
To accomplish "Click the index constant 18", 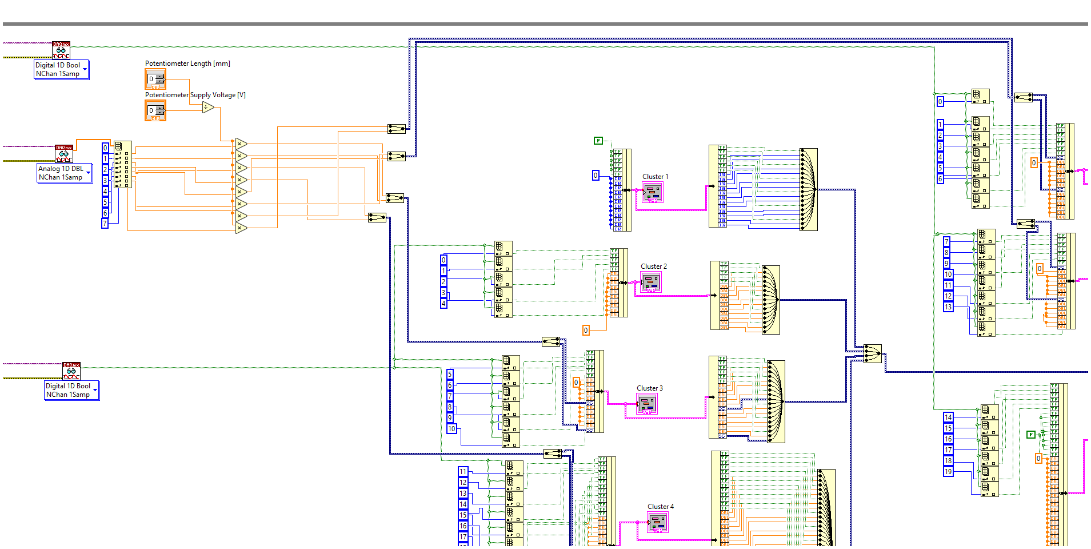I will click(x=948, y=461).
